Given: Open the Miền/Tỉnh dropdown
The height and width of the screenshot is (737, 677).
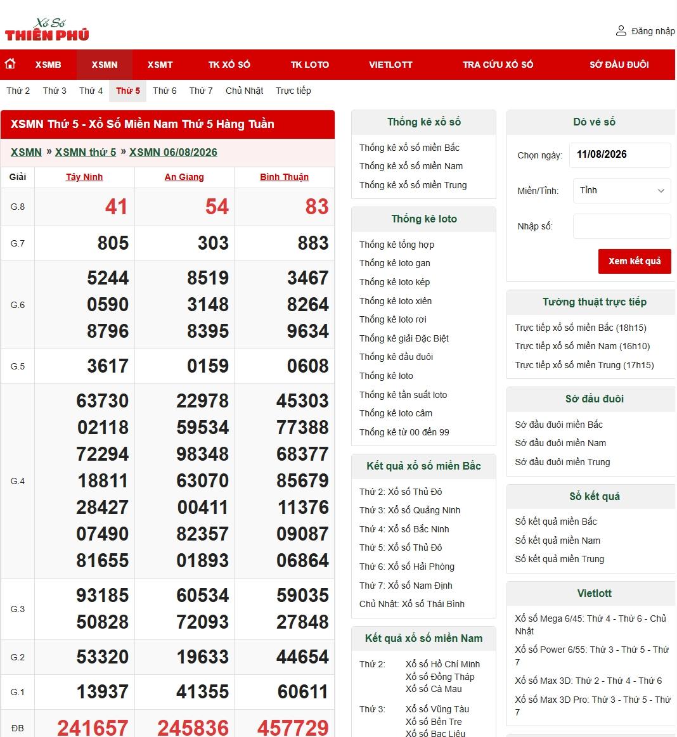Looking at the screenshot, I should 621,190.
